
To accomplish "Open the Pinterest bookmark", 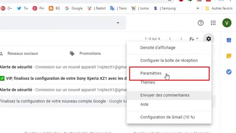I will tap(38, 8).
